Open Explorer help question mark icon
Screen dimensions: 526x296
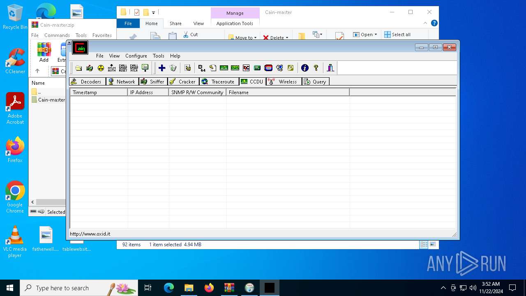coord(434,23)
